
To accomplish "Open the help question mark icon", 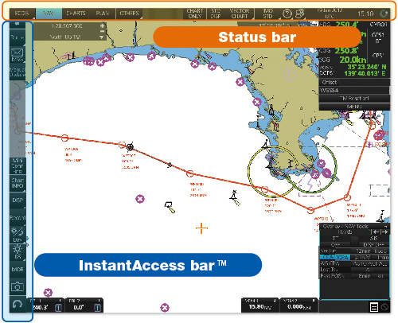I will (287, 14).
